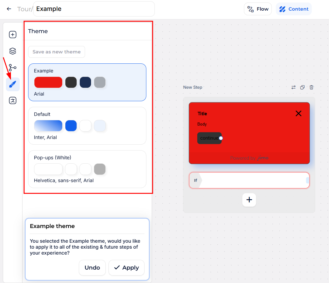
Task: Select the Default theme card
Action: (87, 126)
